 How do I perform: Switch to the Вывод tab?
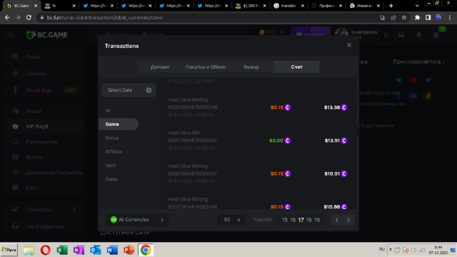point(251,67)
